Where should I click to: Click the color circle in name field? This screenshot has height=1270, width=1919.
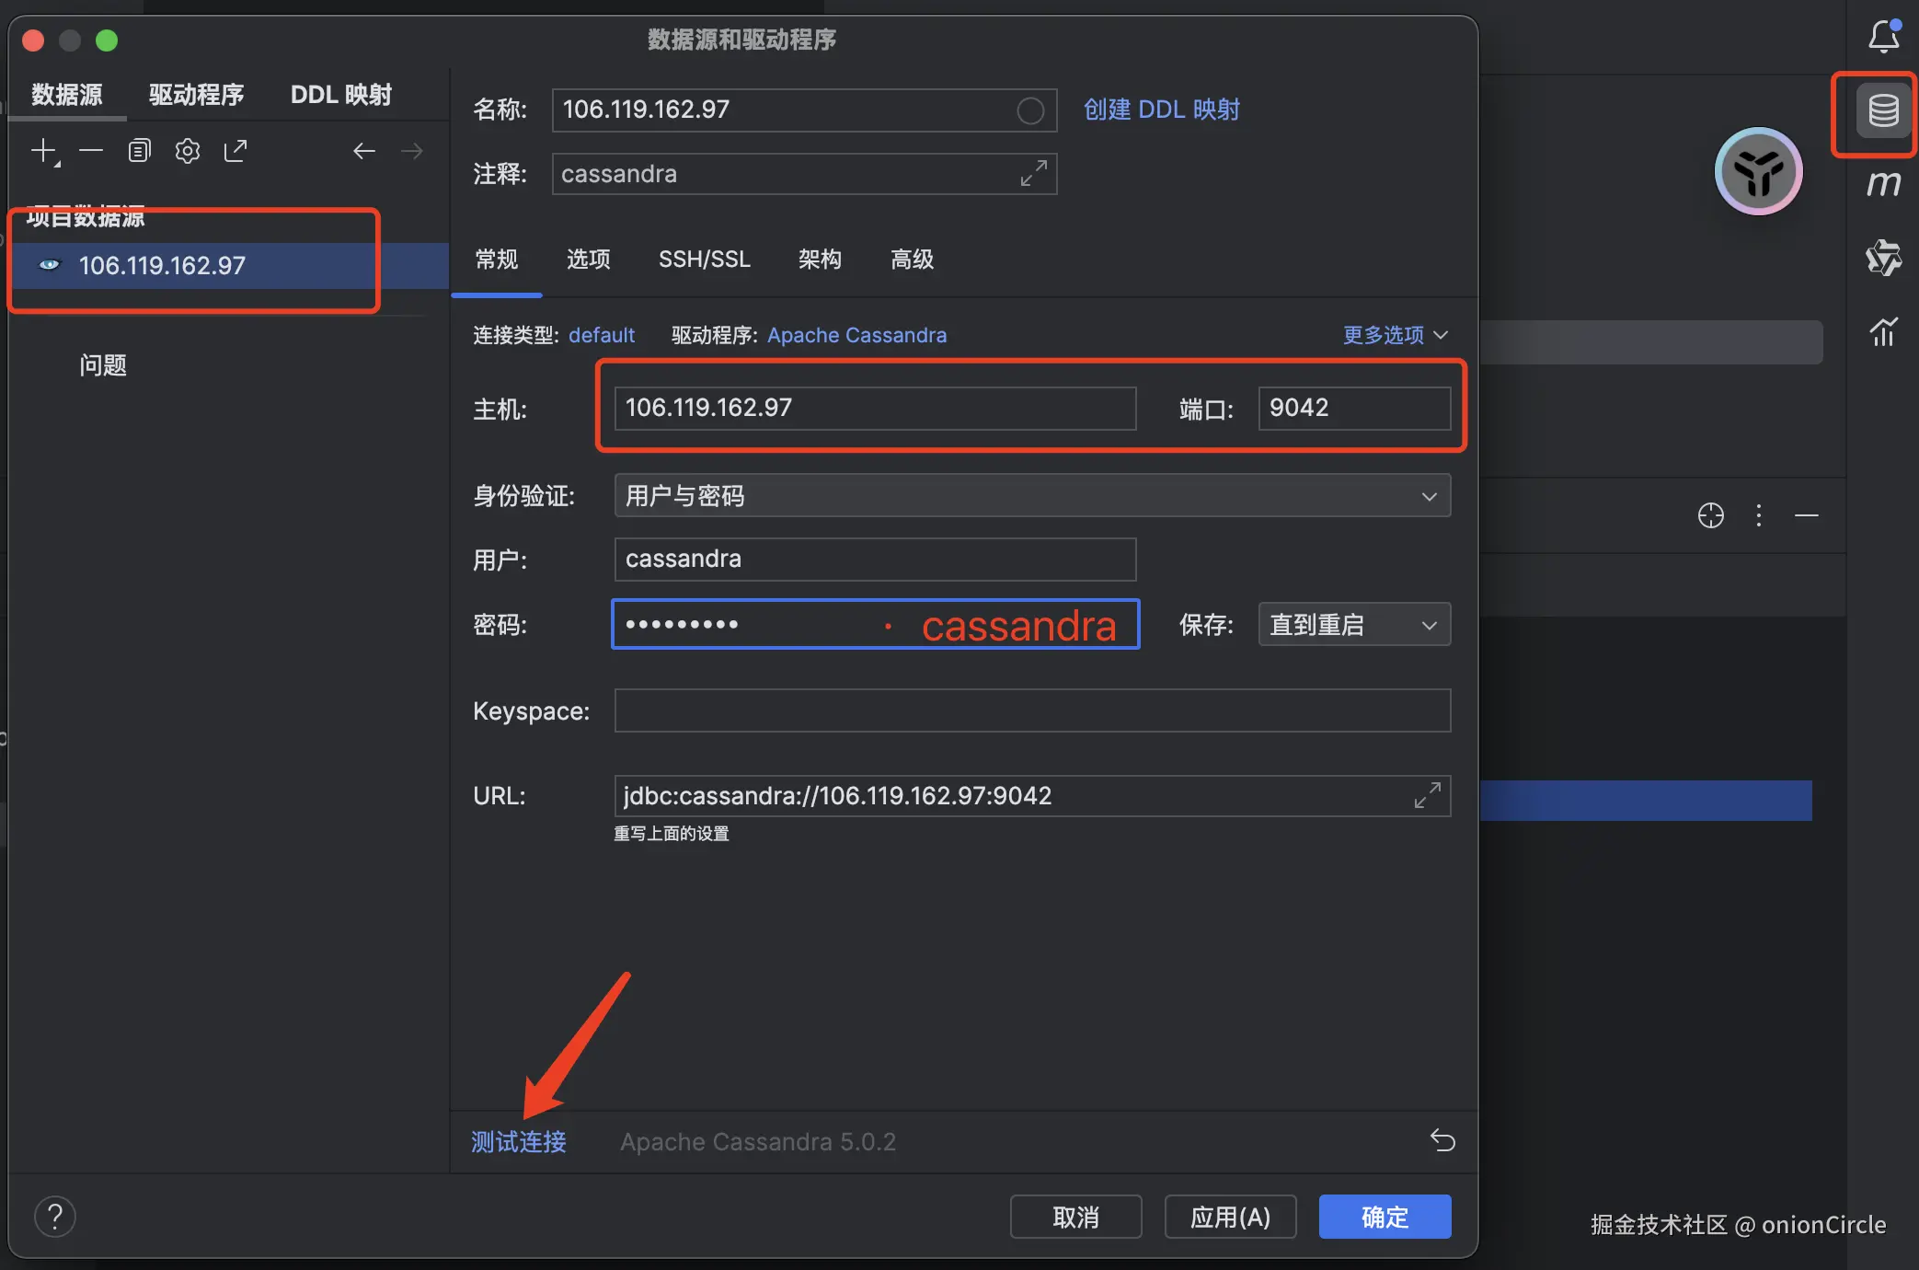[1030, 110]
